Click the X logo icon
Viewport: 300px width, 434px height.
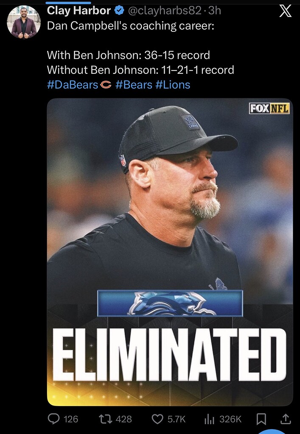pos(285,11)
